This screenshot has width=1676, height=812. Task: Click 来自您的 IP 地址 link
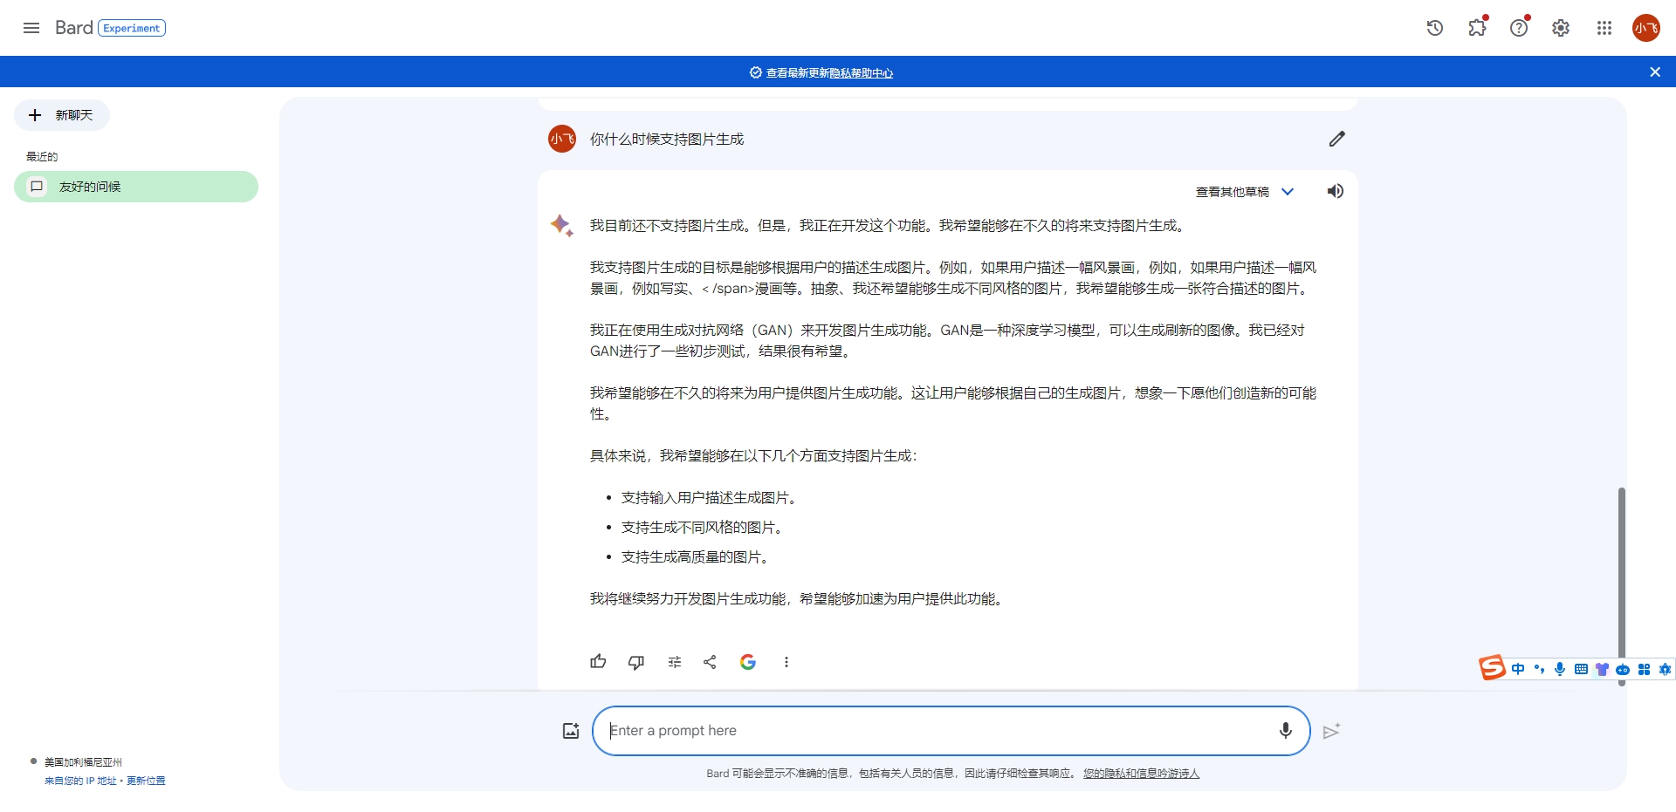coord(80,781)
